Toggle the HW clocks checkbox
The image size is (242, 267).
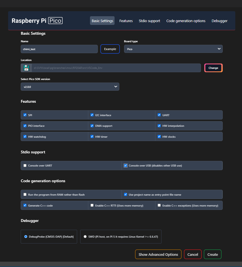tap(159, 136)
